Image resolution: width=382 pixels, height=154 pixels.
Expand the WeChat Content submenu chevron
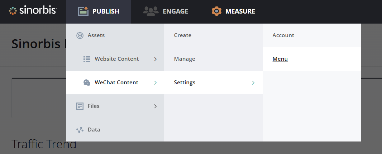click(156, 83)
